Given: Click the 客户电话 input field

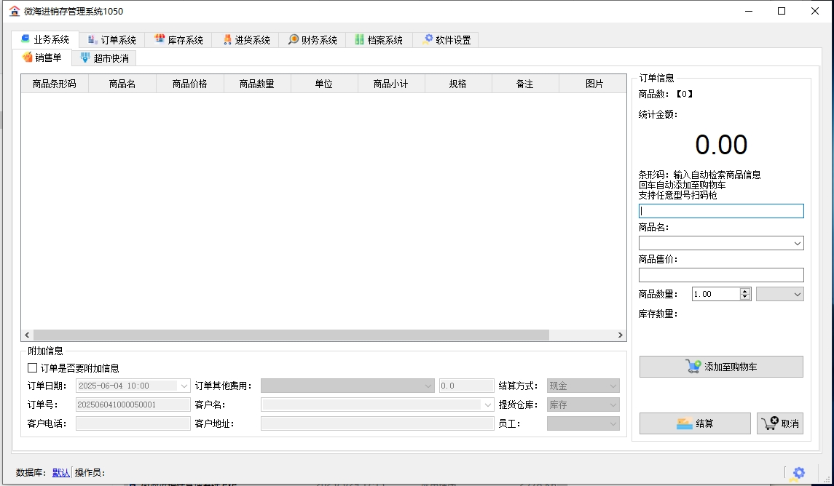Looking at the screenshot, I should coord(133,423).
